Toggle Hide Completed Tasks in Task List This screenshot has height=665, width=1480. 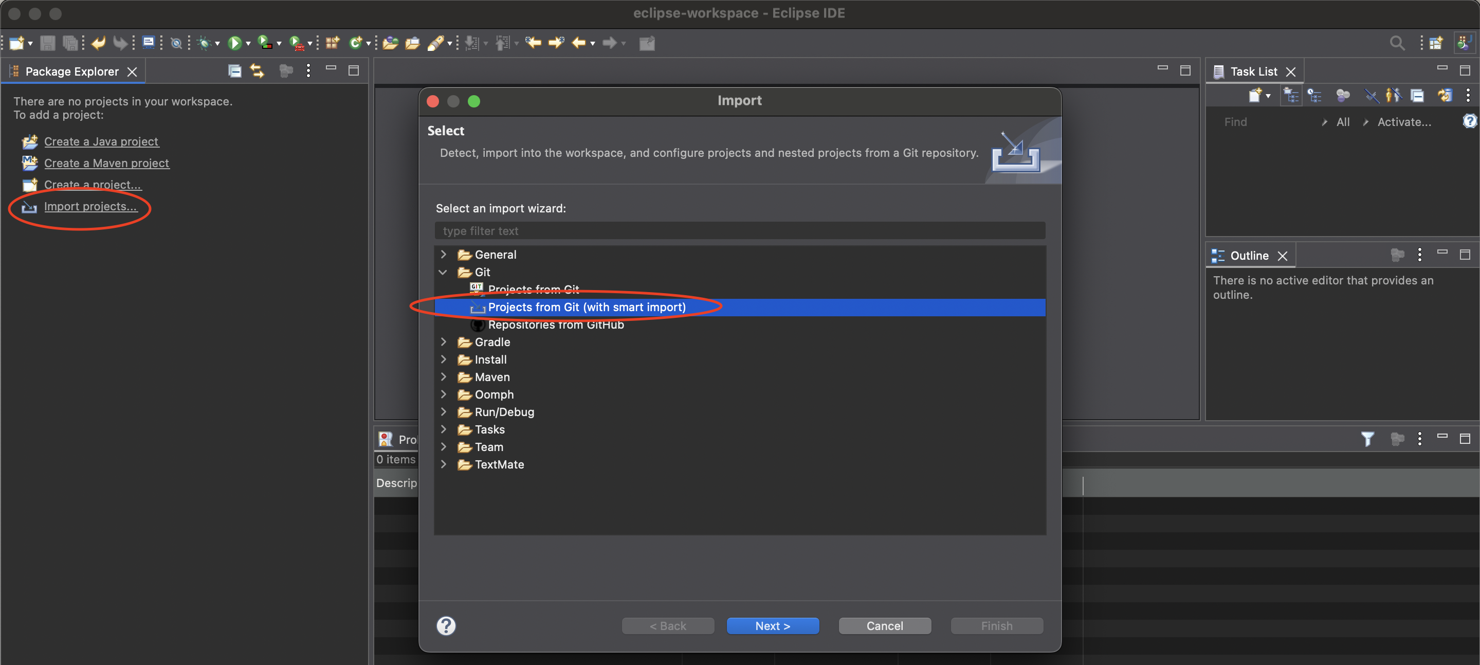[1371, 96]
